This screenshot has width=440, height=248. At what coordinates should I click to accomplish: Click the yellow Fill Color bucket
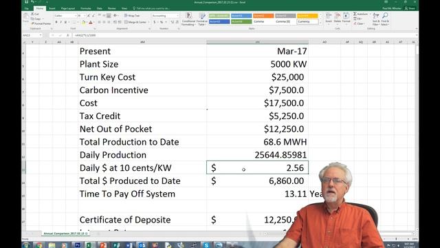(x=83, y=23)
